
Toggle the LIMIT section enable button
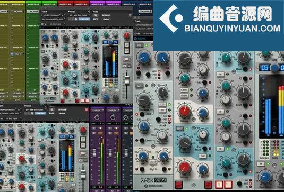(180, 129)
